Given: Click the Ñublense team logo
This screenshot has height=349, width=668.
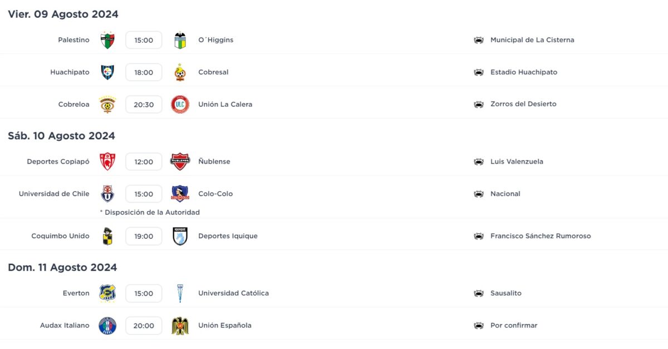Looking at the screenshot, I should tap(180, 161).
